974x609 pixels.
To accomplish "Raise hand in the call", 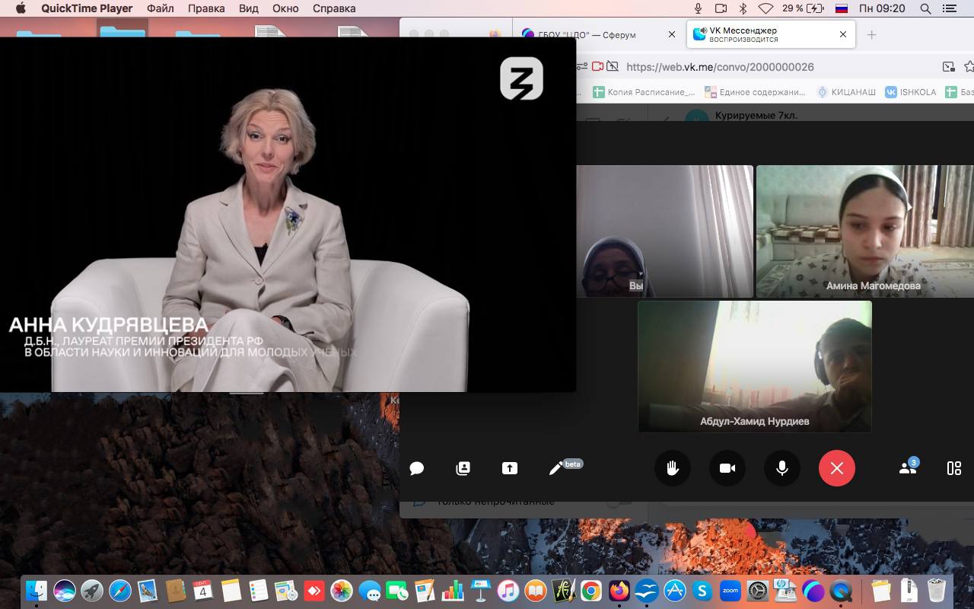I will point(673,468).
